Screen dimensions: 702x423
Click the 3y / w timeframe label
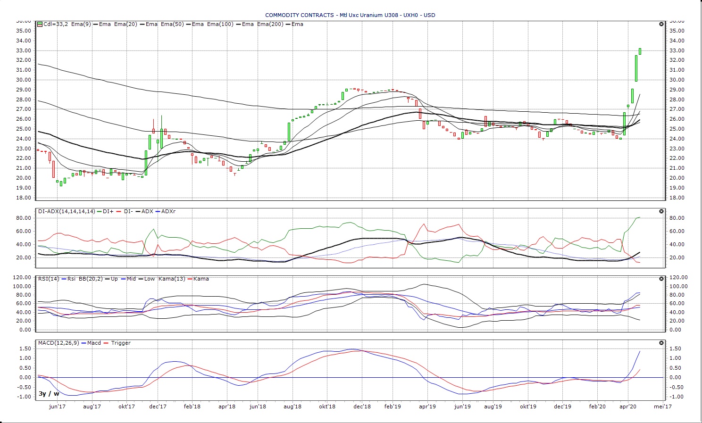[x=49, y=394]
